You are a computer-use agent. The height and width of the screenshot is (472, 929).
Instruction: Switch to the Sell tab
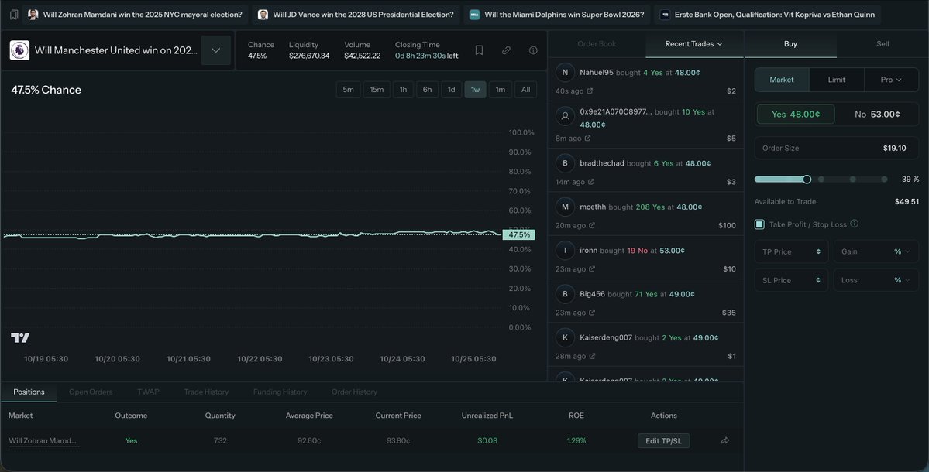click(883, 44)
